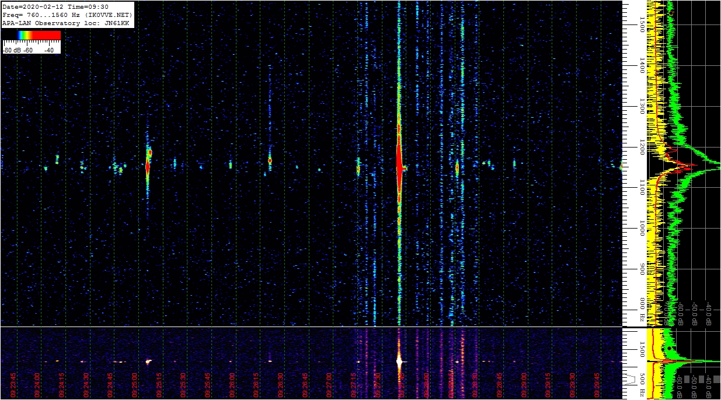Click the 1500 label on the upper frequency axis

tap(642, 24)
